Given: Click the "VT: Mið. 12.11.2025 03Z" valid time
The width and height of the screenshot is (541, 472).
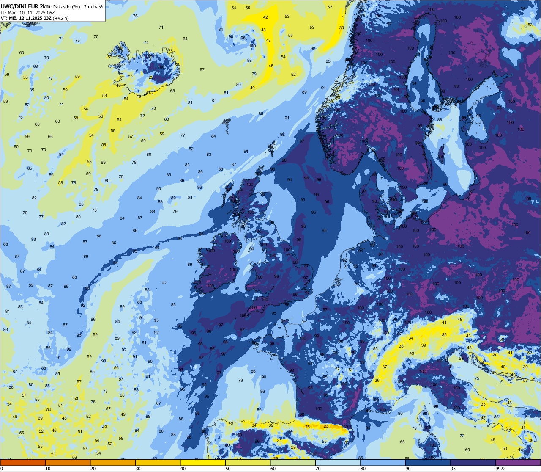Looking at the screenshot, I should tap(26, 18).
